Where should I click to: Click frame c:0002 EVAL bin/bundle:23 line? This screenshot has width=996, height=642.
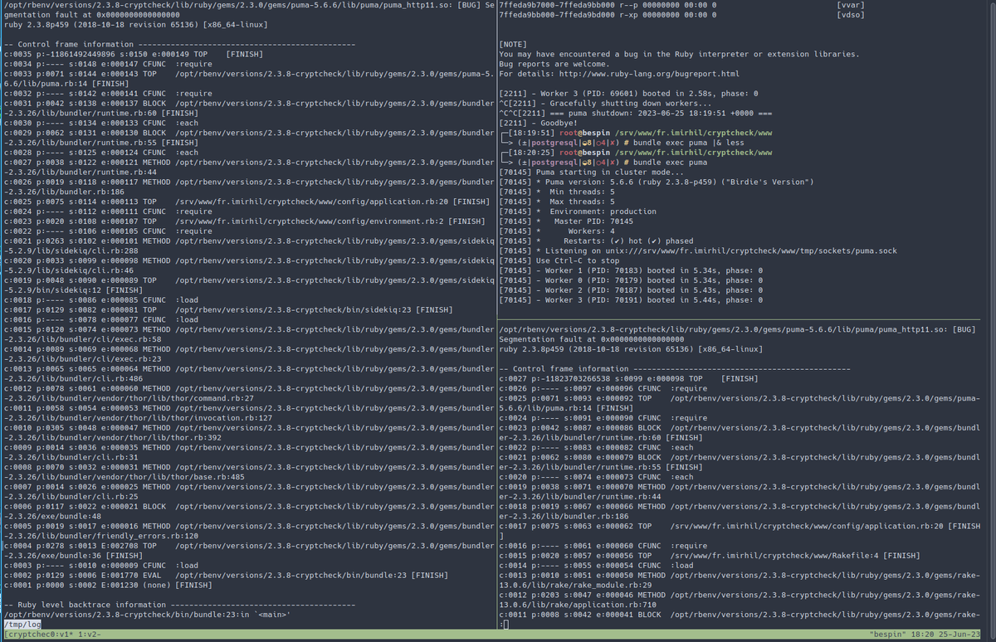click(x=225, y=574)
